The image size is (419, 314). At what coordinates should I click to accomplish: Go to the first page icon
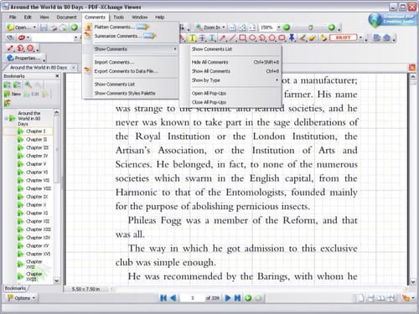tap(163, 298)
